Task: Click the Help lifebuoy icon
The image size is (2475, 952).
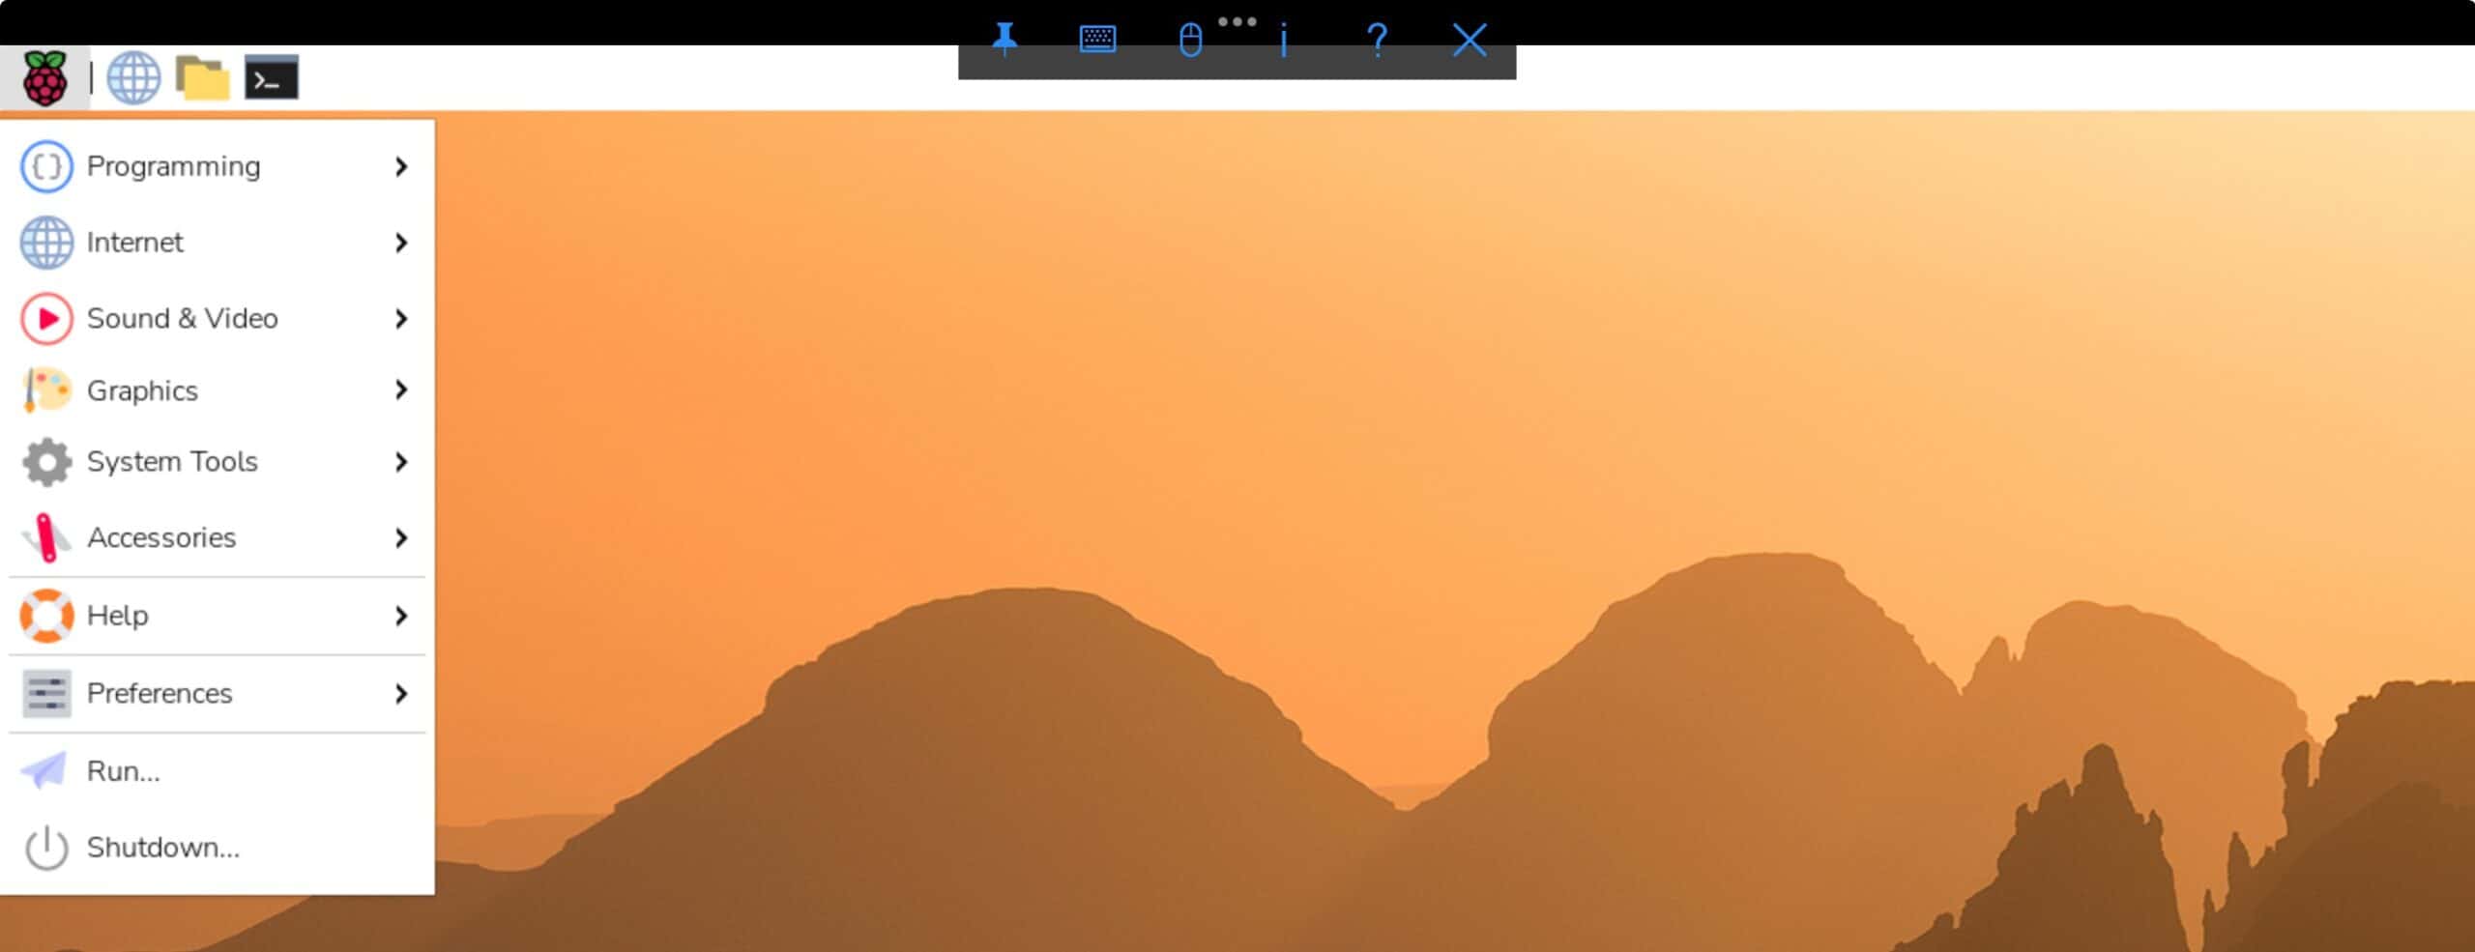Action: tap(46, 616)
